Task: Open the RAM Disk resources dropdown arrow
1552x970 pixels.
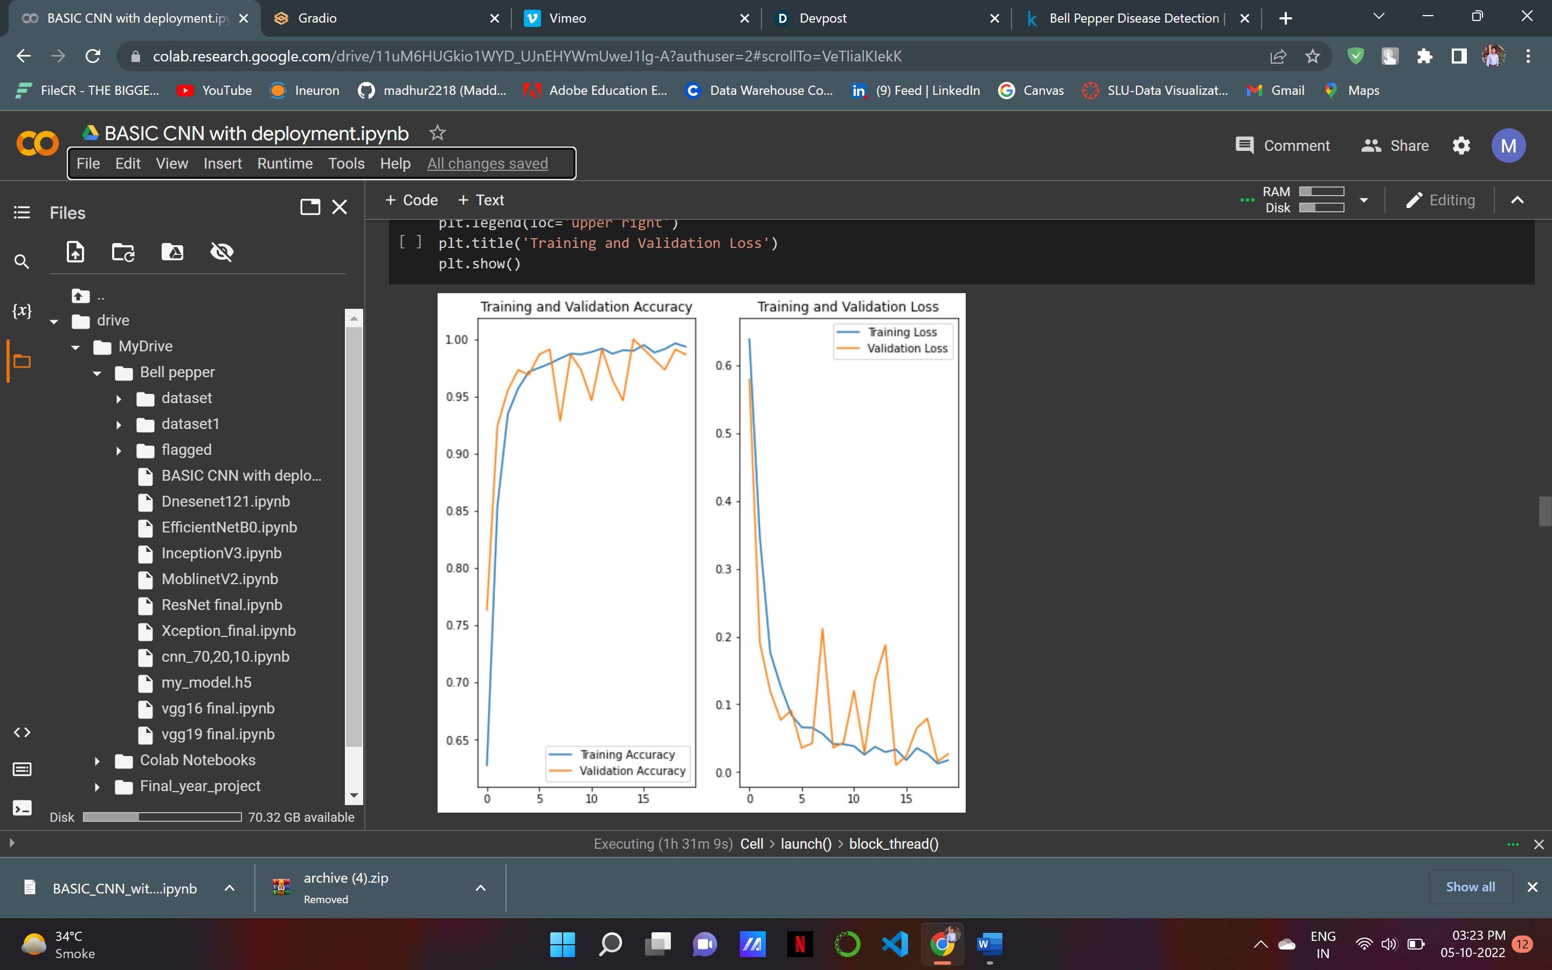Action: click(1363, 200)
